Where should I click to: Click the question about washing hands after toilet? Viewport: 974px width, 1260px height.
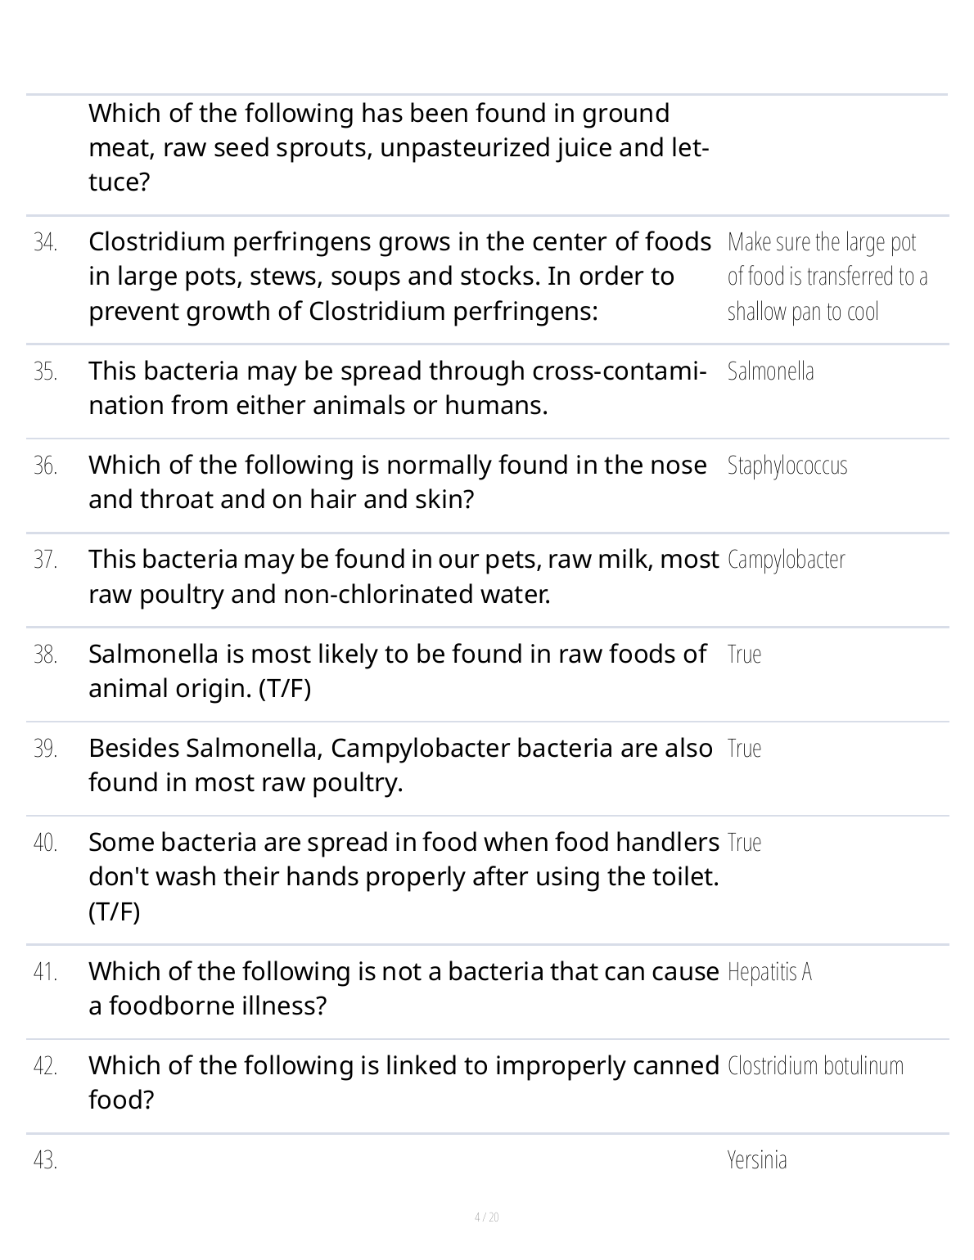click(x=404, y=876)
